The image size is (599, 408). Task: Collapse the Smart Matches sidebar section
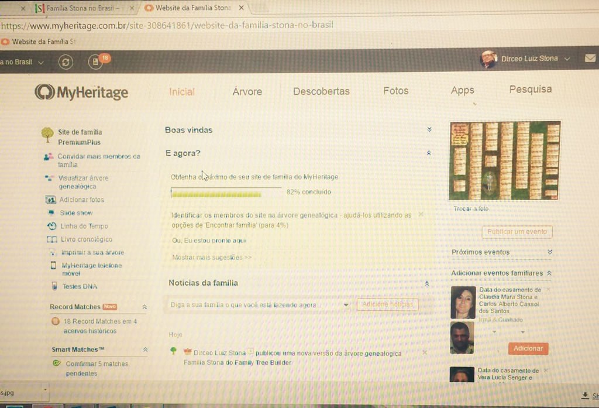coord(145,349)
